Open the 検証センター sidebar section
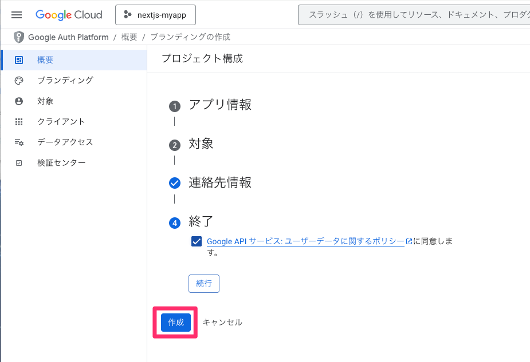Image resolution: width=530 pixels, height=362 pixels. click(62, 162)
